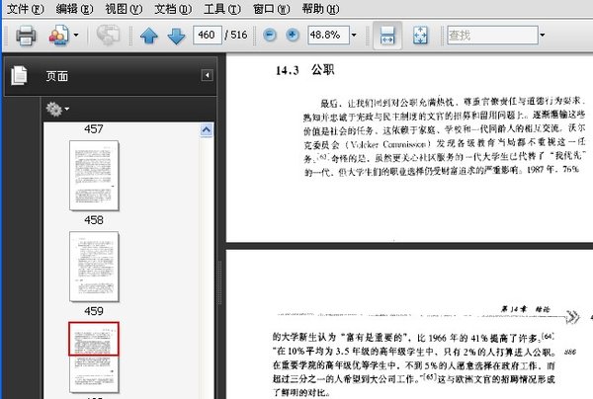Viewport: 593px width, 399px height.
Task: Click the heading 14.3 公职
Action: 304,70
